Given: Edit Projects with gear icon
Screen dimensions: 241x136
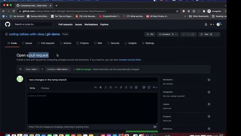Looking at the screenshot, I should click(209, 116).
